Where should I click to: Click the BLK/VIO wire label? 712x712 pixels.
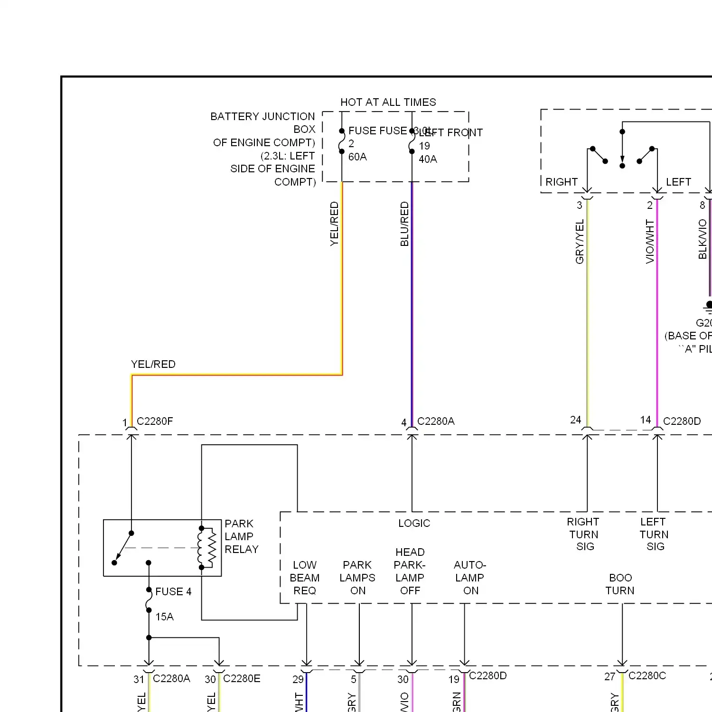[x=703, y=239]
